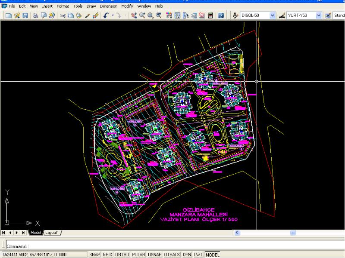
Task: Expand the YURT-Y50 dimension style dropdown
Action: [318, 15]
